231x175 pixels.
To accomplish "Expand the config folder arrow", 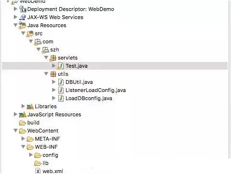I will 31,154.
